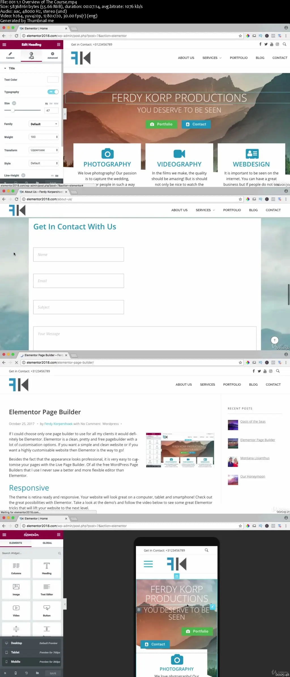Toggle the Typography switch off
This screenshot has height=677, width=290.
pos(53,92)
